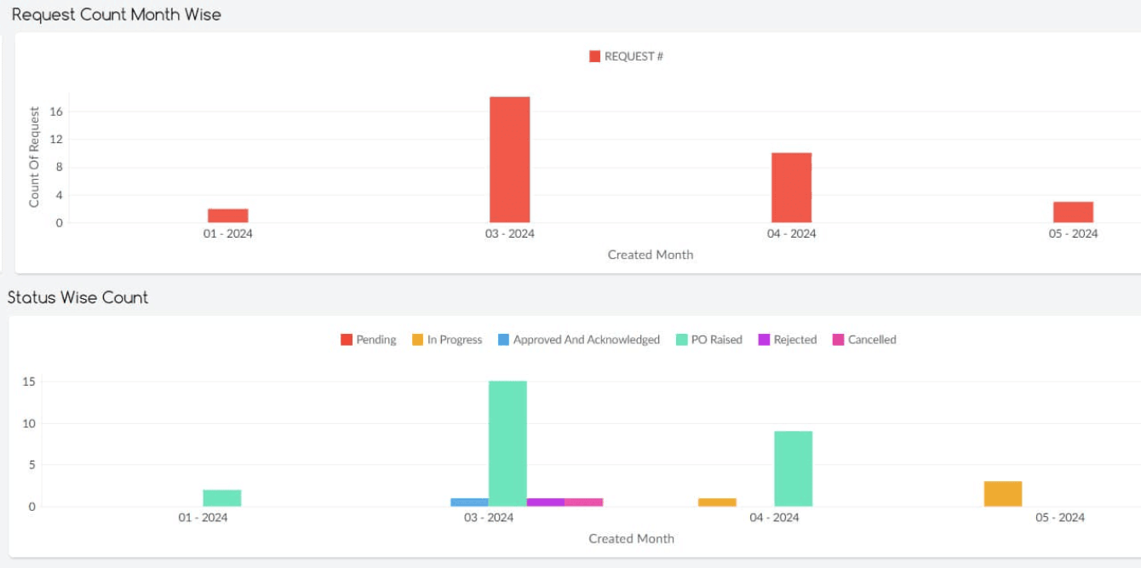Toggle Approved And Acknowledged legend entry
This screenshot has height=568, width=1141.
coord(579,340)
